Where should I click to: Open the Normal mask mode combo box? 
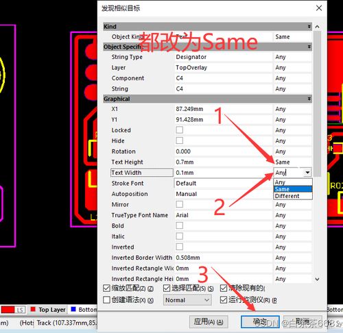pos(187,300)
